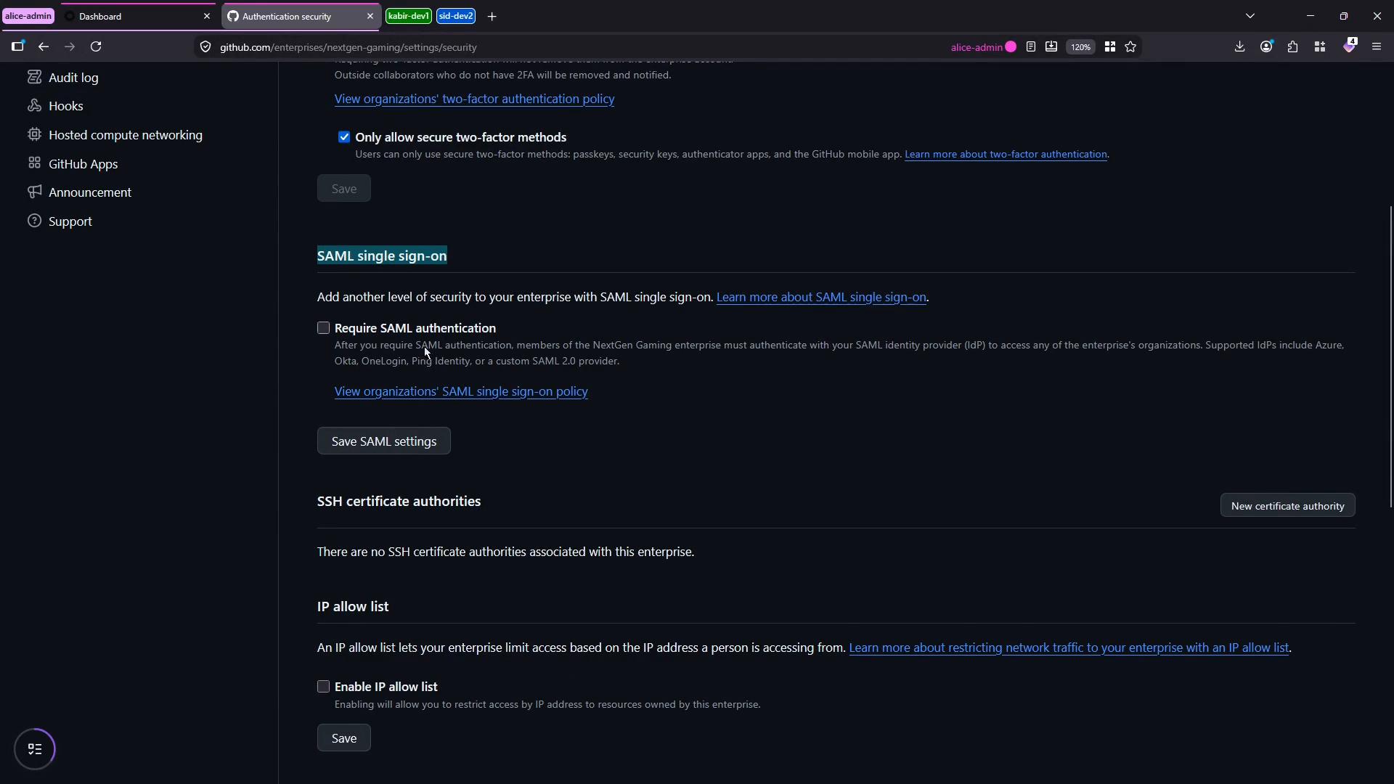Open the browser account profile icon
This screenshot has height=784, width=1394.
(1266, 46)
